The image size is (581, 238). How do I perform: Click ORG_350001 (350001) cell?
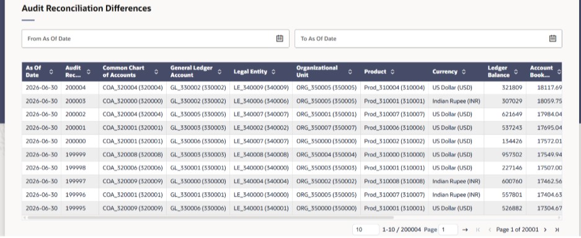click(x=326, y=115)
